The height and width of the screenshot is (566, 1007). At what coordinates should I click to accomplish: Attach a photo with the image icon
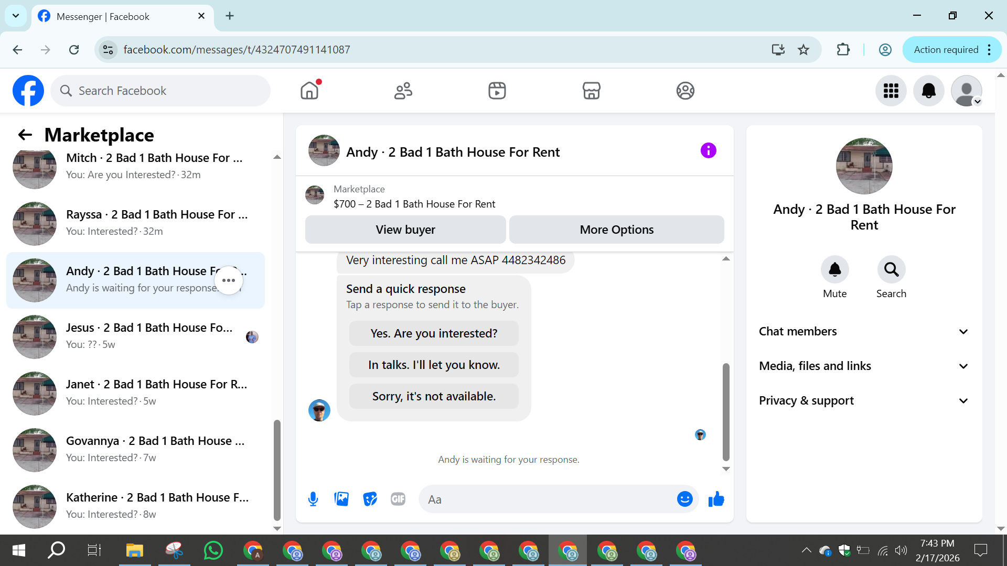coord(341,499)
